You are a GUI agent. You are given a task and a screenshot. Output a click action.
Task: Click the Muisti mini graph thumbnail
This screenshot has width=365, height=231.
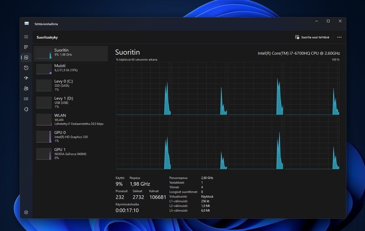pyautogui.click(x=44, y=69)
